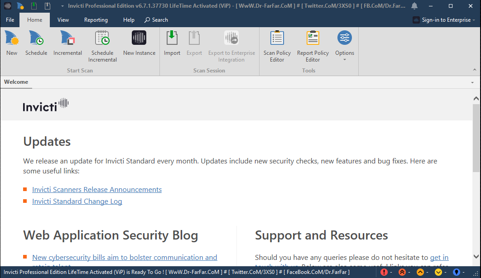Image resolution: width=481 pixels, height=278 pixels.
Task: Click the quick access import icon
Action: tap(34, 6)
